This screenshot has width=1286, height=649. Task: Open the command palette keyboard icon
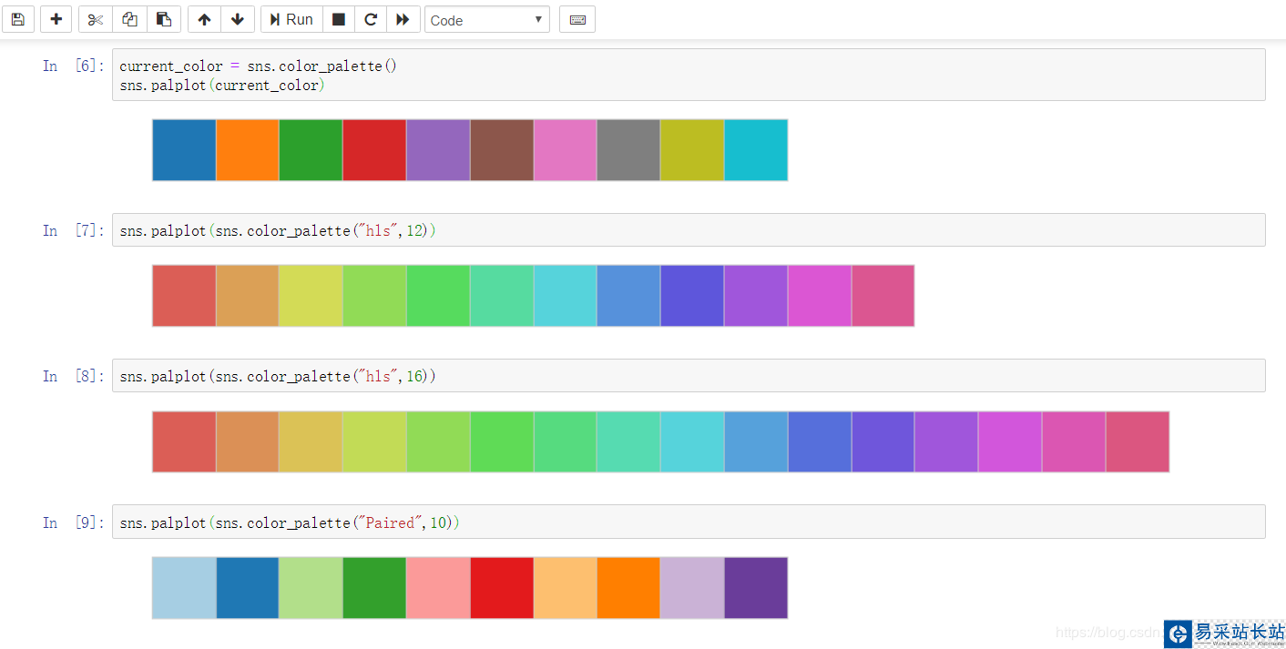tap(577, 19)
